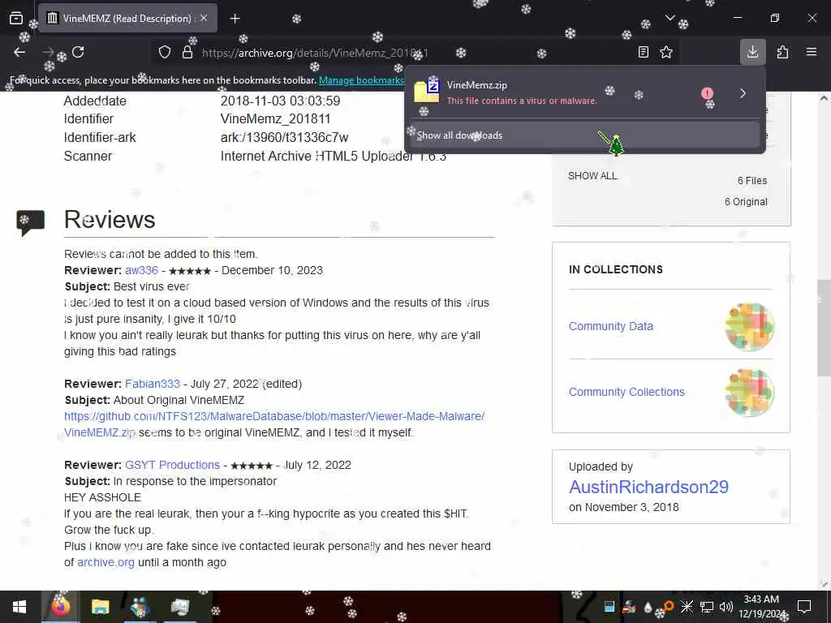Click the scrollbar up arrow

tap(824, 98)
